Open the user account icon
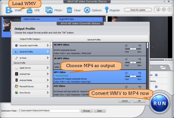 158,9
